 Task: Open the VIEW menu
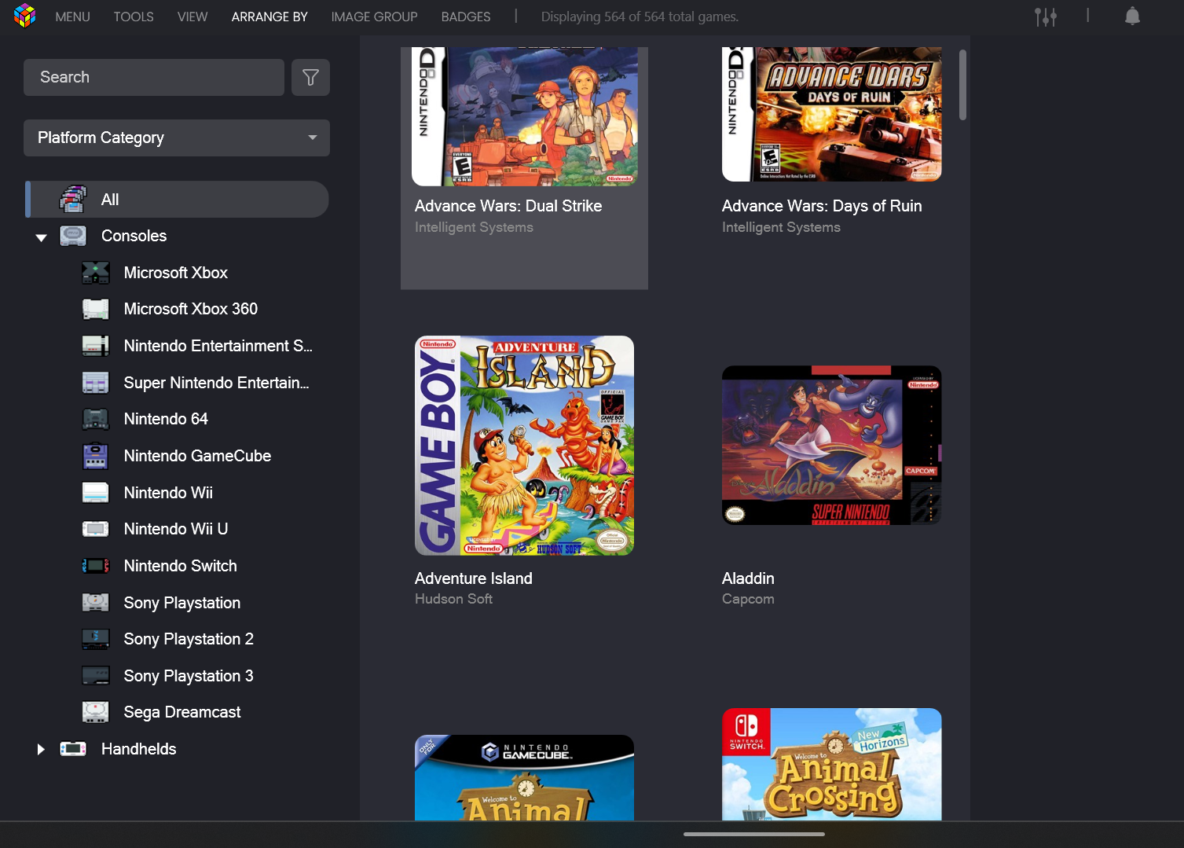[192, 17]
